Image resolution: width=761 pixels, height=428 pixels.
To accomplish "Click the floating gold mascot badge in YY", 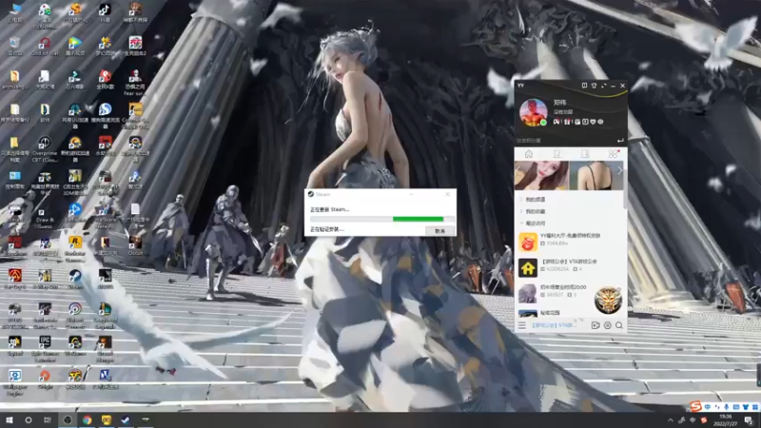I will [608, 300].
